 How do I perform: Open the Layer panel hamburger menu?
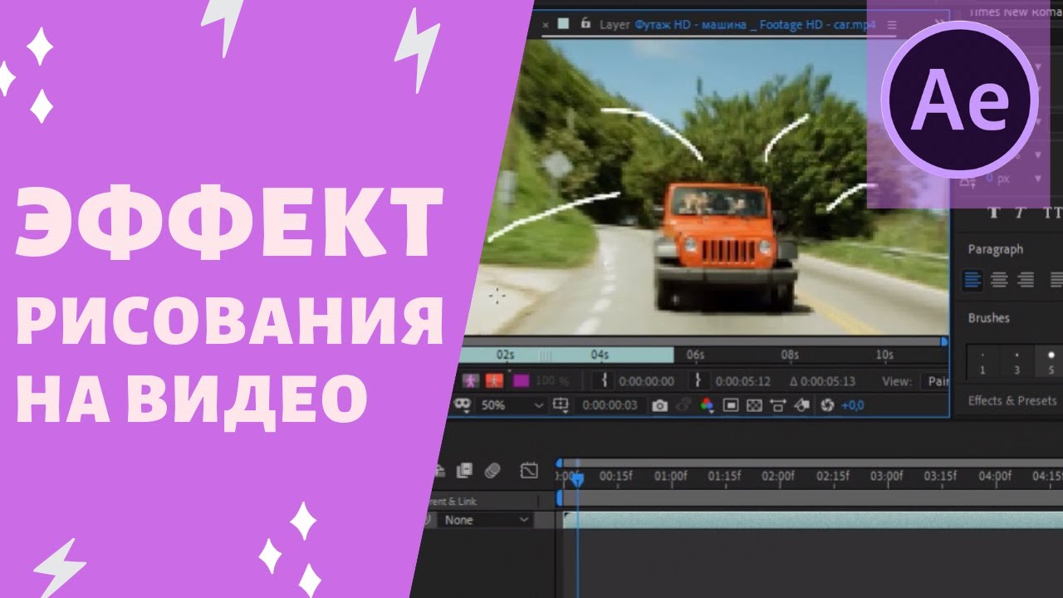click(892, 25)
